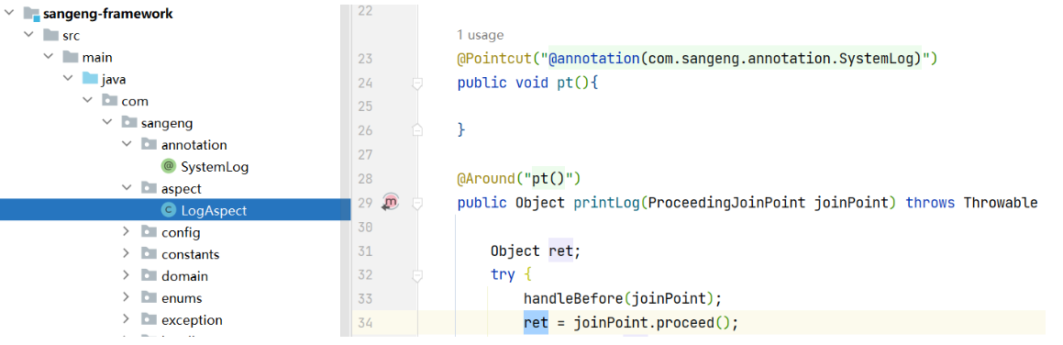The image size is (1063, 345).
Task: Collapse the sangeng package chevron
Action: pyautogui.click(x=107, y=123)
